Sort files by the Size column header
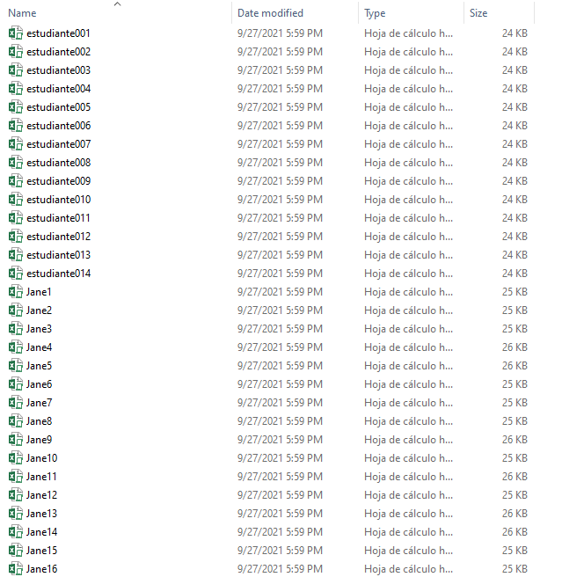 478,13
